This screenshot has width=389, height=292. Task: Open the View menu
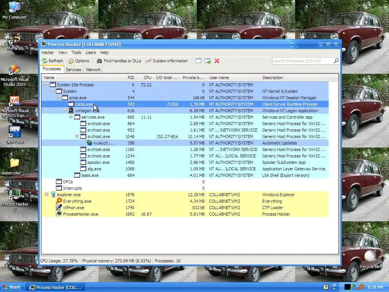coord(63,52)
